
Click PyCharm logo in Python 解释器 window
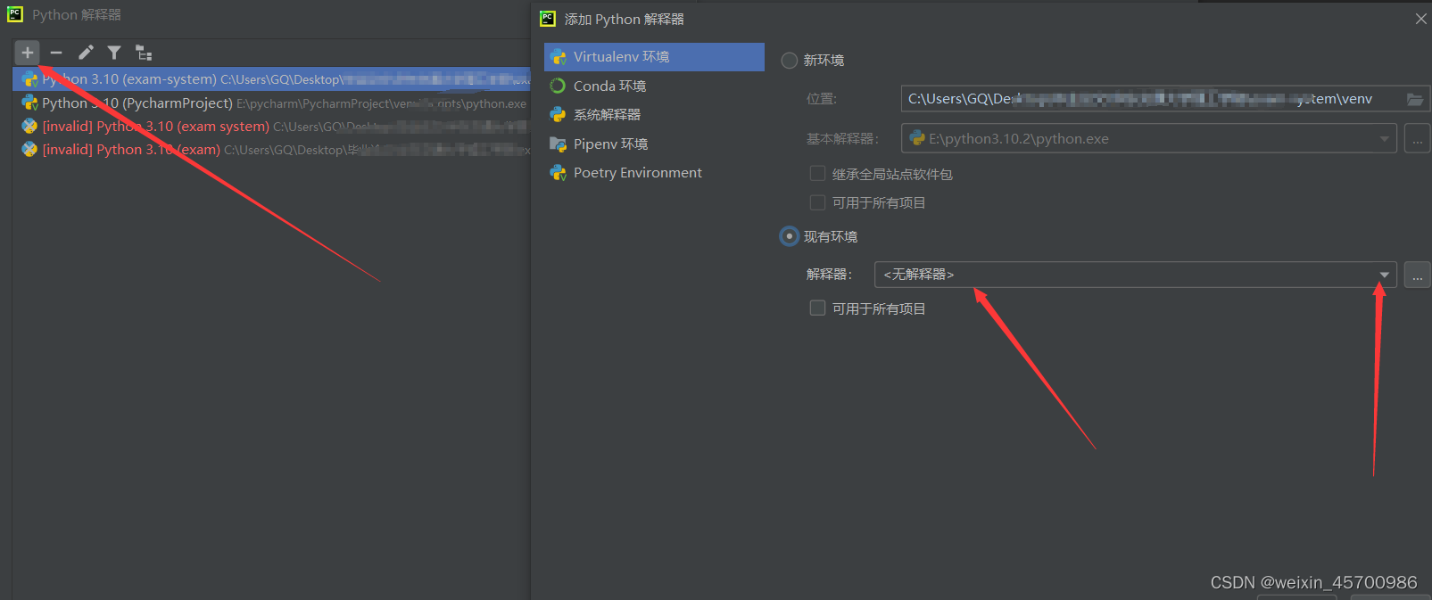(15, 14)
